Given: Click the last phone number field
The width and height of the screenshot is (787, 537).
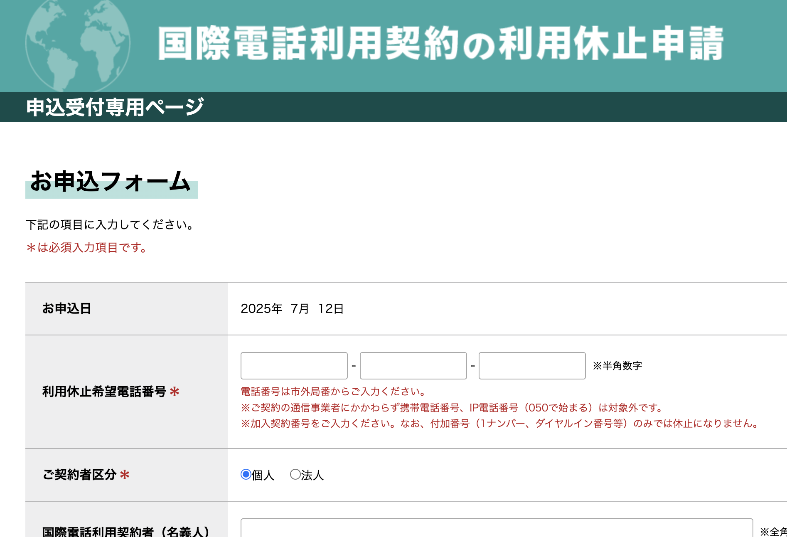Looking at the screenshot, I should coord(532,366).
